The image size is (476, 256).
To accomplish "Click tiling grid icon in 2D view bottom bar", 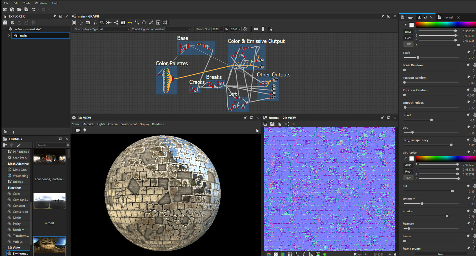I will [290, 254].
